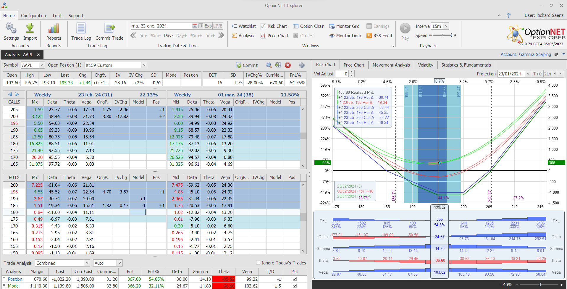Toggle Plot checkbox for Position row
The width and height of the screenshot is (567, 289).
pyautogui.click(x=295, y=279)
